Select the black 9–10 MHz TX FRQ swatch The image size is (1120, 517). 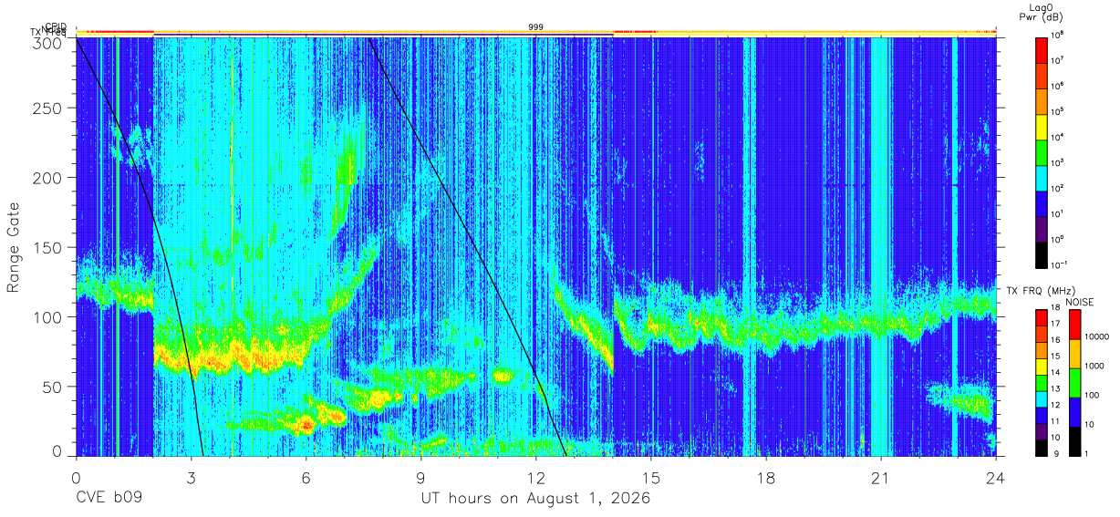(x=1042, y=446)
